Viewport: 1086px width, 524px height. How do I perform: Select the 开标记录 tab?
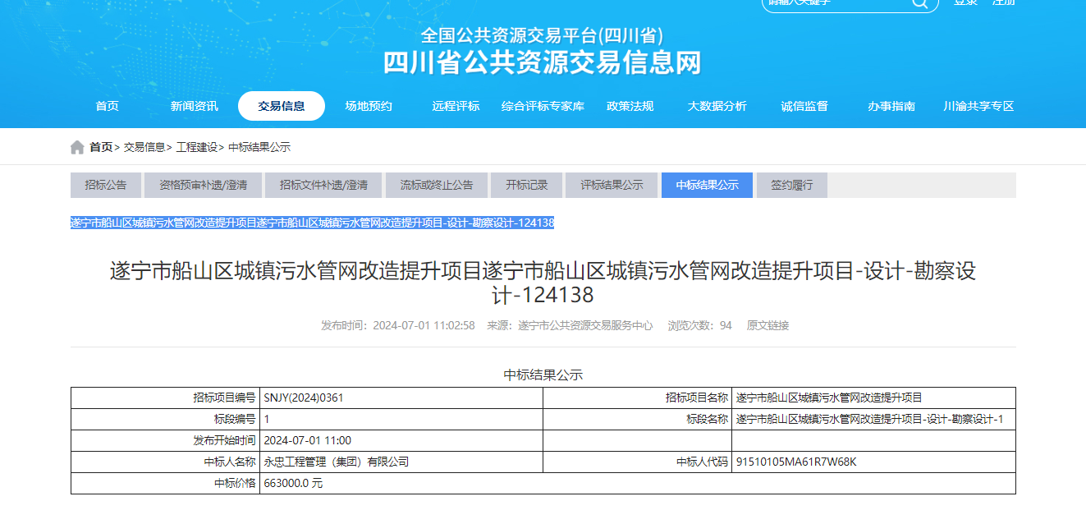coord(526,186)
